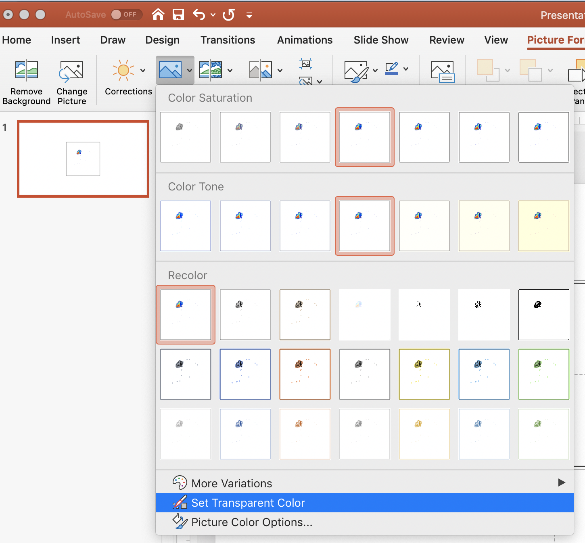This screenshot has width=585, height=543.
Task: Click the Compress Pictures icon
Action: coord(306,64)
